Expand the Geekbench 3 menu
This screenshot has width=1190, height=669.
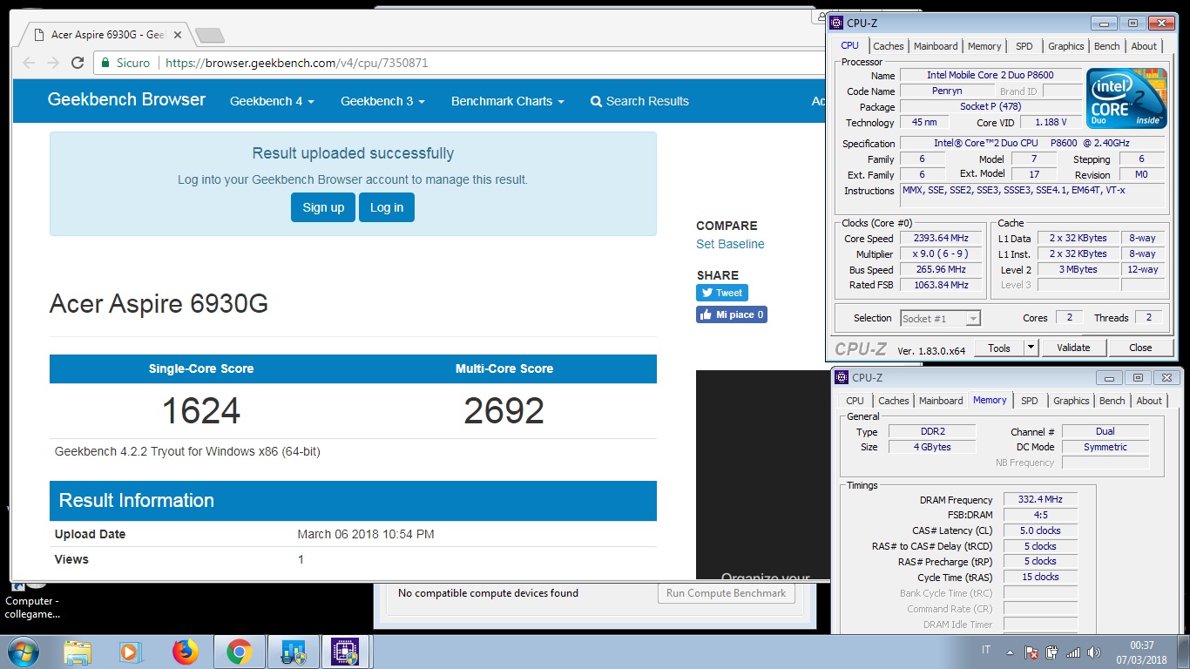coord(382,101)
